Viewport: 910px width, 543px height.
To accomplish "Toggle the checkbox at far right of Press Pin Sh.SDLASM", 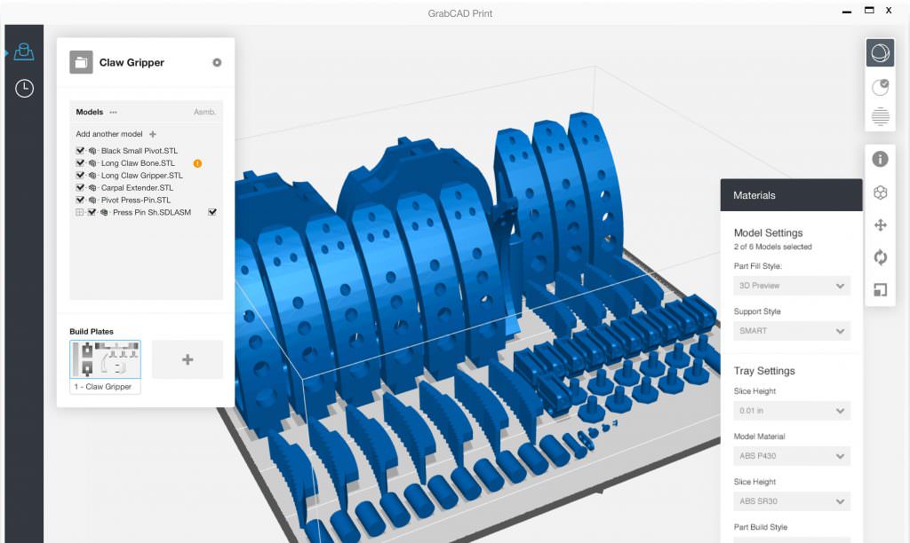I will [212, 212].
